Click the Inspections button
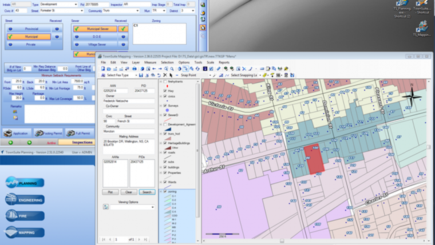The image size is (435, 245). pos(77,143)
